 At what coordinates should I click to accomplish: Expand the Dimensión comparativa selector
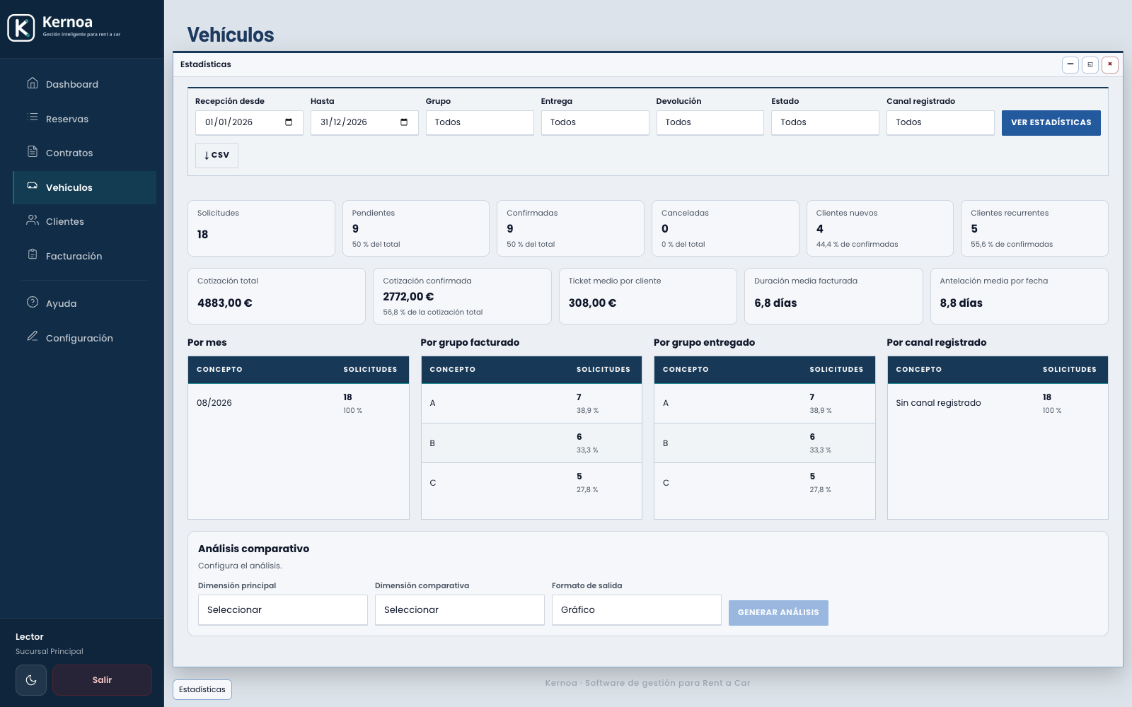pos(460,610)
